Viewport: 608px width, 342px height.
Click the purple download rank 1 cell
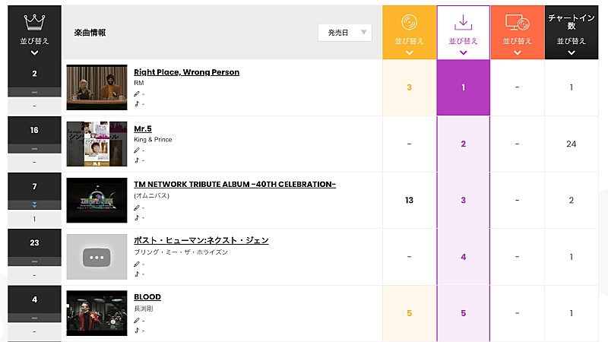pos(463,87)
